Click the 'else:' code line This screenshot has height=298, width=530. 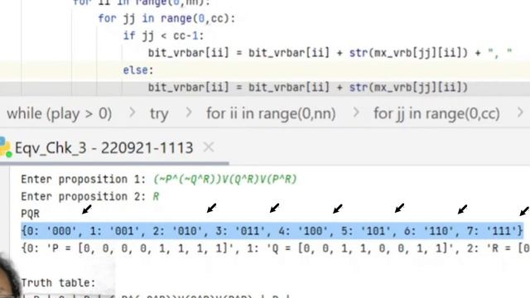(x=138, y=70)
